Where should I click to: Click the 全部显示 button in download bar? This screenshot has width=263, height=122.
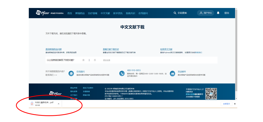pos(226,104)
